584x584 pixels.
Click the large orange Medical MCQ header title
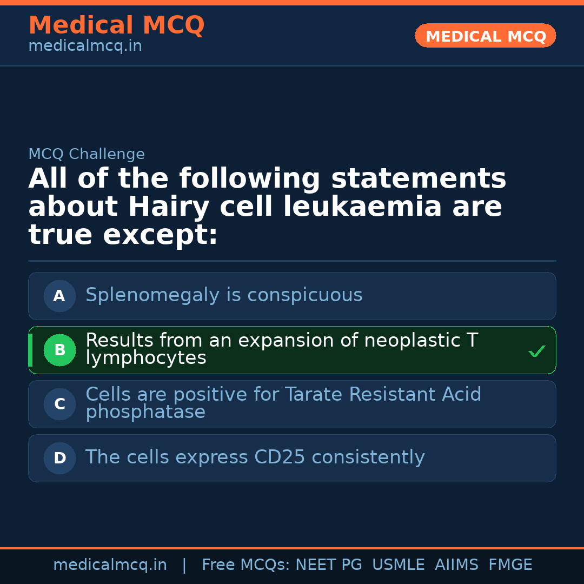[x=116, y=25]
